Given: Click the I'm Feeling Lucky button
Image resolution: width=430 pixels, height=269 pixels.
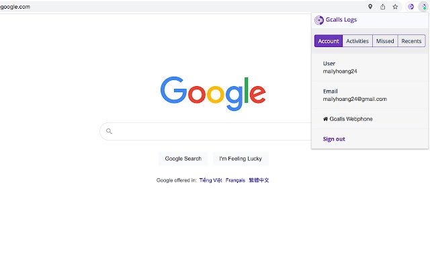Looking at the screenshot, I should click(241, 159).
